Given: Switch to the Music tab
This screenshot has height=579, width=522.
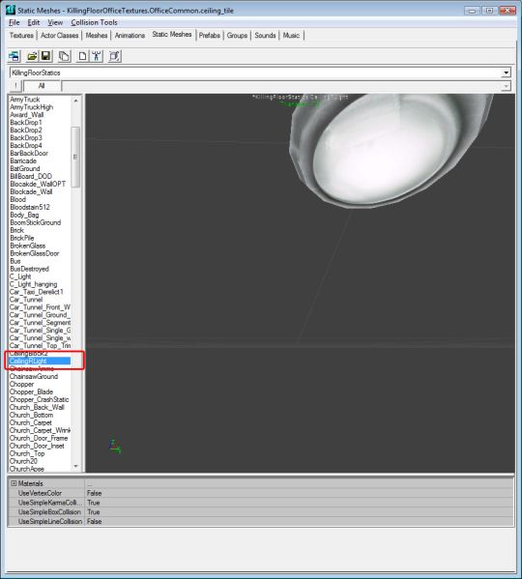Looking at the screenshot, I should 291,36.
